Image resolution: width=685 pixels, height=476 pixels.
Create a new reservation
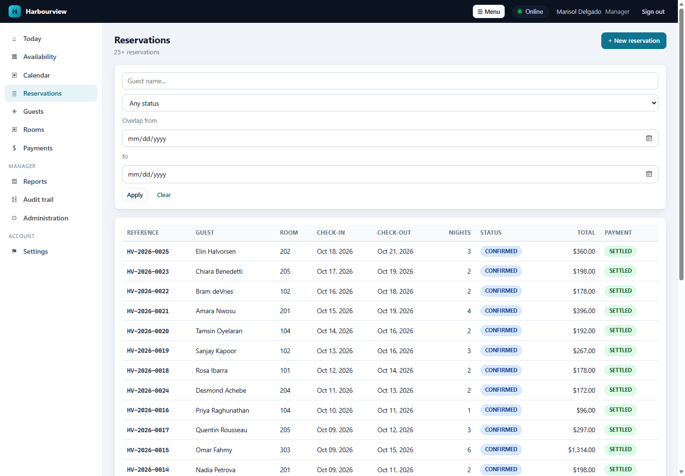coord(634,41)
